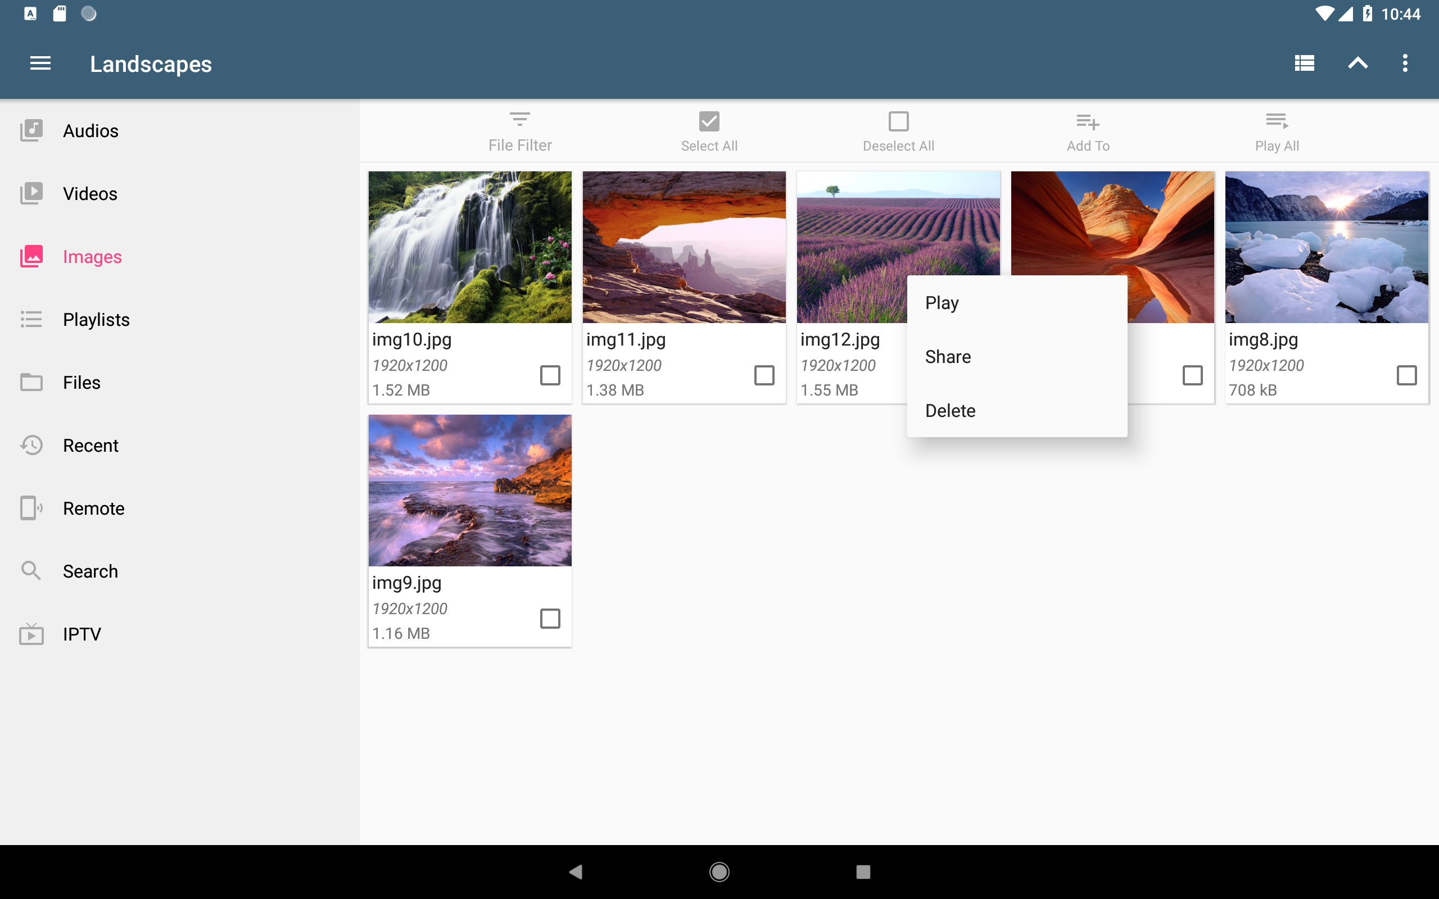The height and width of the screenshot is (899, 1439).
Task: Switch to list view layout
Action: [1304, 63]
